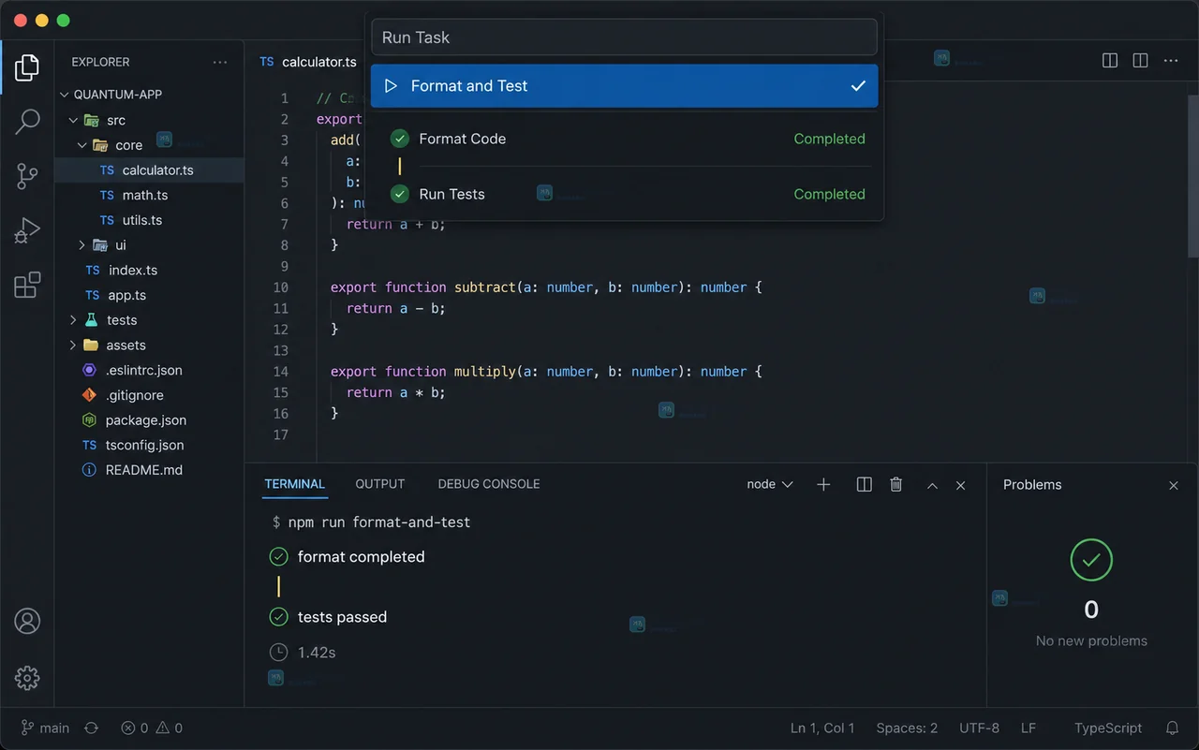Click the 'tests passed' terminal line
Viewport: 1199px width, 750px height.
tap(342, 617)
